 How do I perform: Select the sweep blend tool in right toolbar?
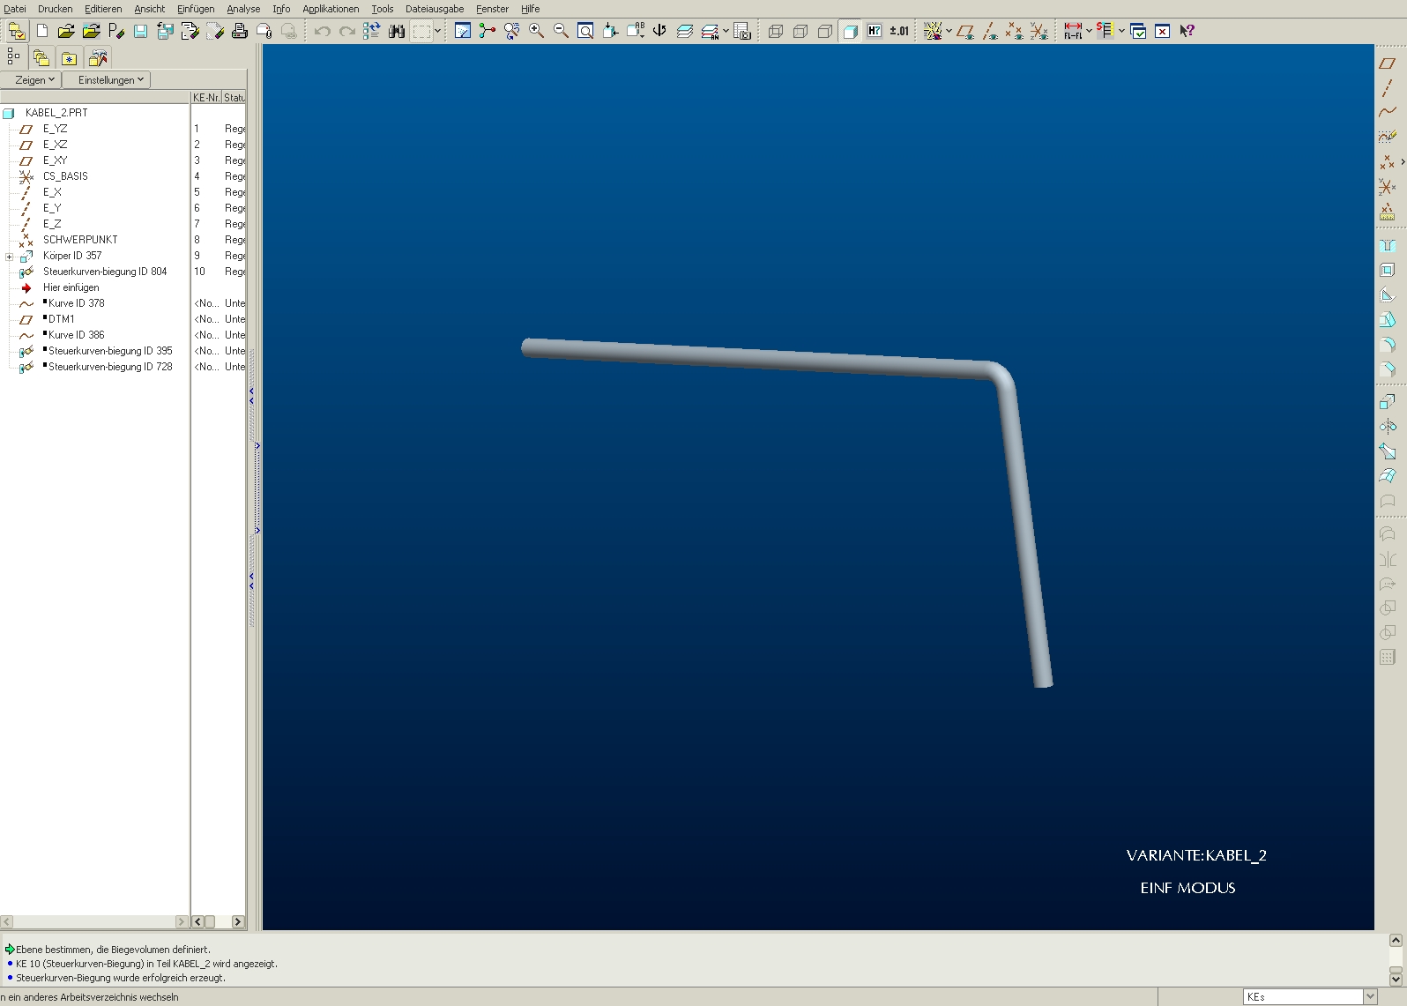1388,451
